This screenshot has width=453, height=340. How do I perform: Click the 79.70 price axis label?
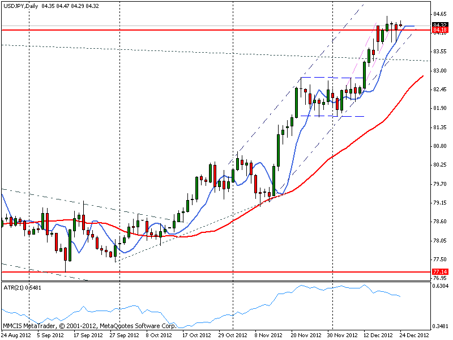(440, 184)
